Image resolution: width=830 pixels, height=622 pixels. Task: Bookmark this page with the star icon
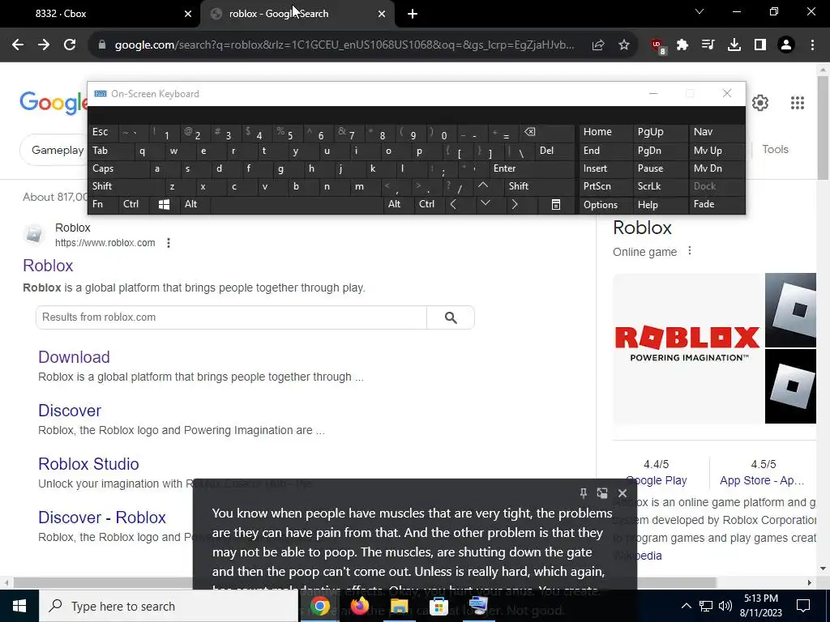(624, 45)
